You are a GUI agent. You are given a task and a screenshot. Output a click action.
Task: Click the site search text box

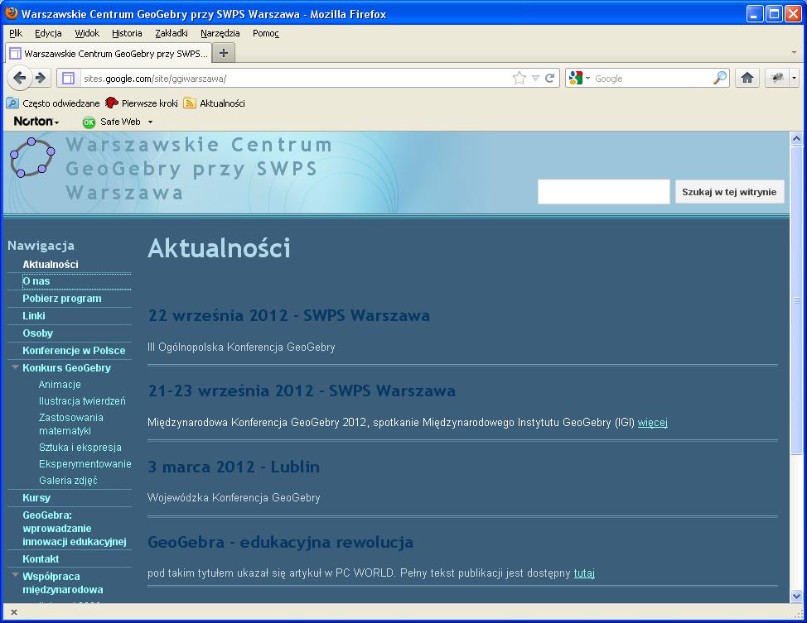[604, 192]
